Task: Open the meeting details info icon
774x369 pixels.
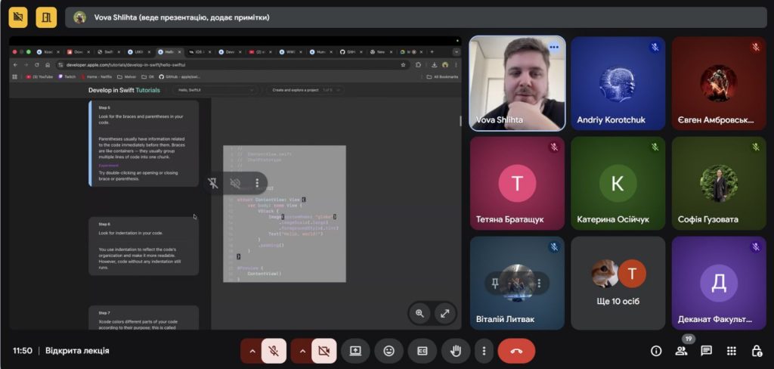Action: (656, 351)
